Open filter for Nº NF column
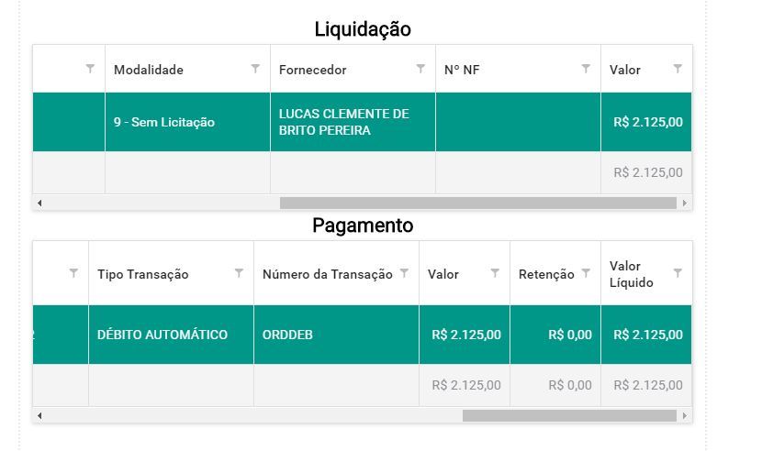The height and width of the screenshot is (451, 773). click(x=586, y=69)
